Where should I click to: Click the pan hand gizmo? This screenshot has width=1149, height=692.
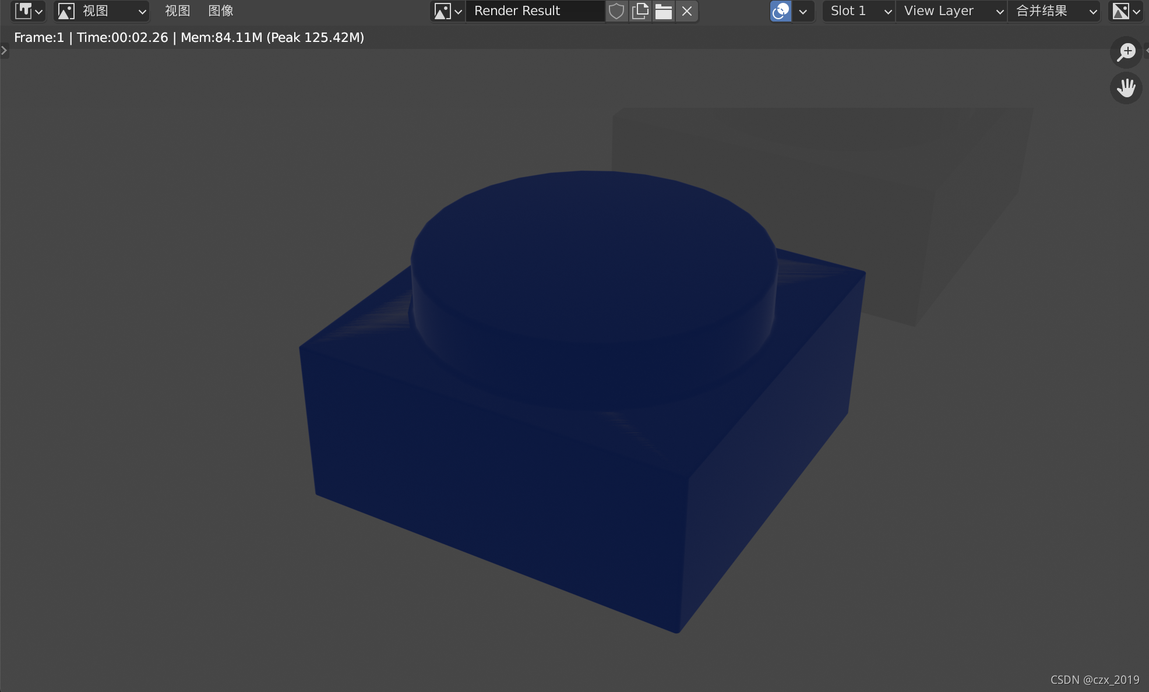[x=1126, y=89]
